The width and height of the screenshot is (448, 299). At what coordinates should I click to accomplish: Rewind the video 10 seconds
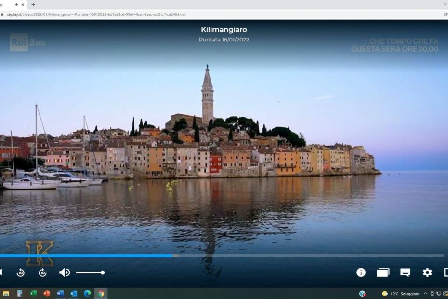tap(20, 272)
